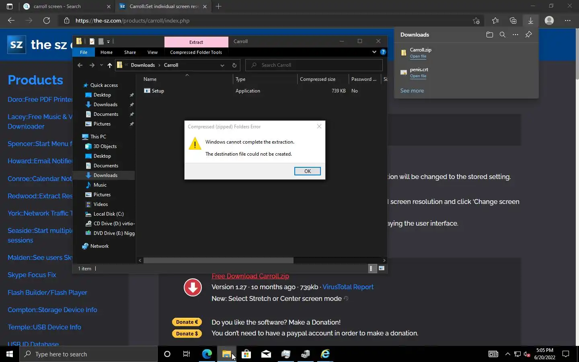Refresh the browser page
This screenshot has width=579, height=362.
point(47,21)
